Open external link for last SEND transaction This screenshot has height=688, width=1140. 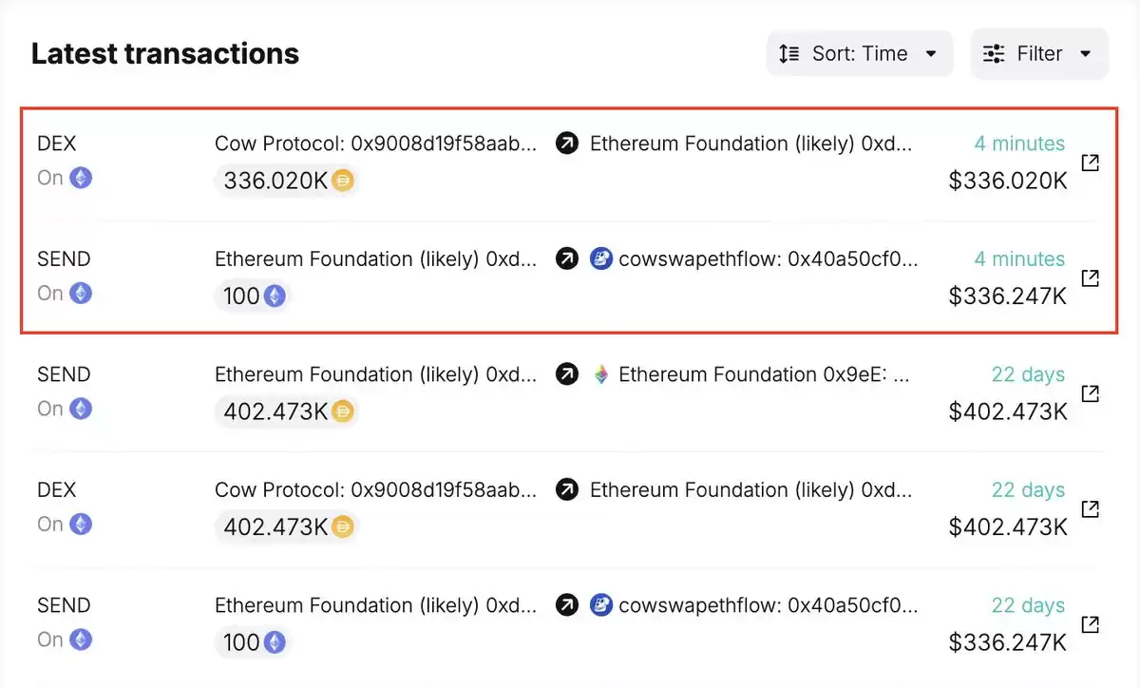tap(1091, 624)
